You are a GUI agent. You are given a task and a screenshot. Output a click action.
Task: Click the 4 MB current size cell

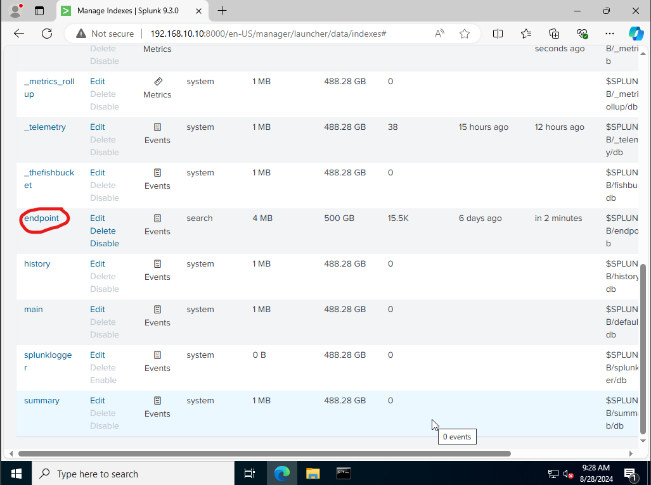262,218
